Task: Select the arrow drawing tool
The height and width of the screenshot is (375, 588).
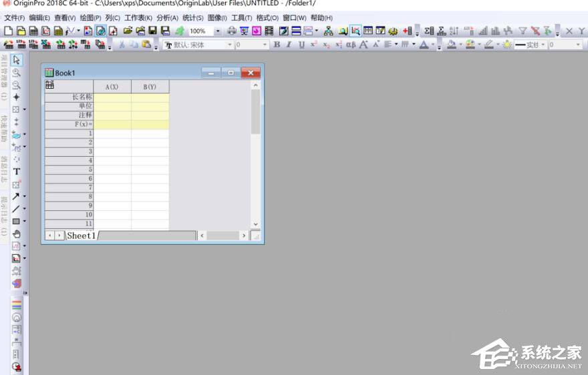Action: pos(16,196)
